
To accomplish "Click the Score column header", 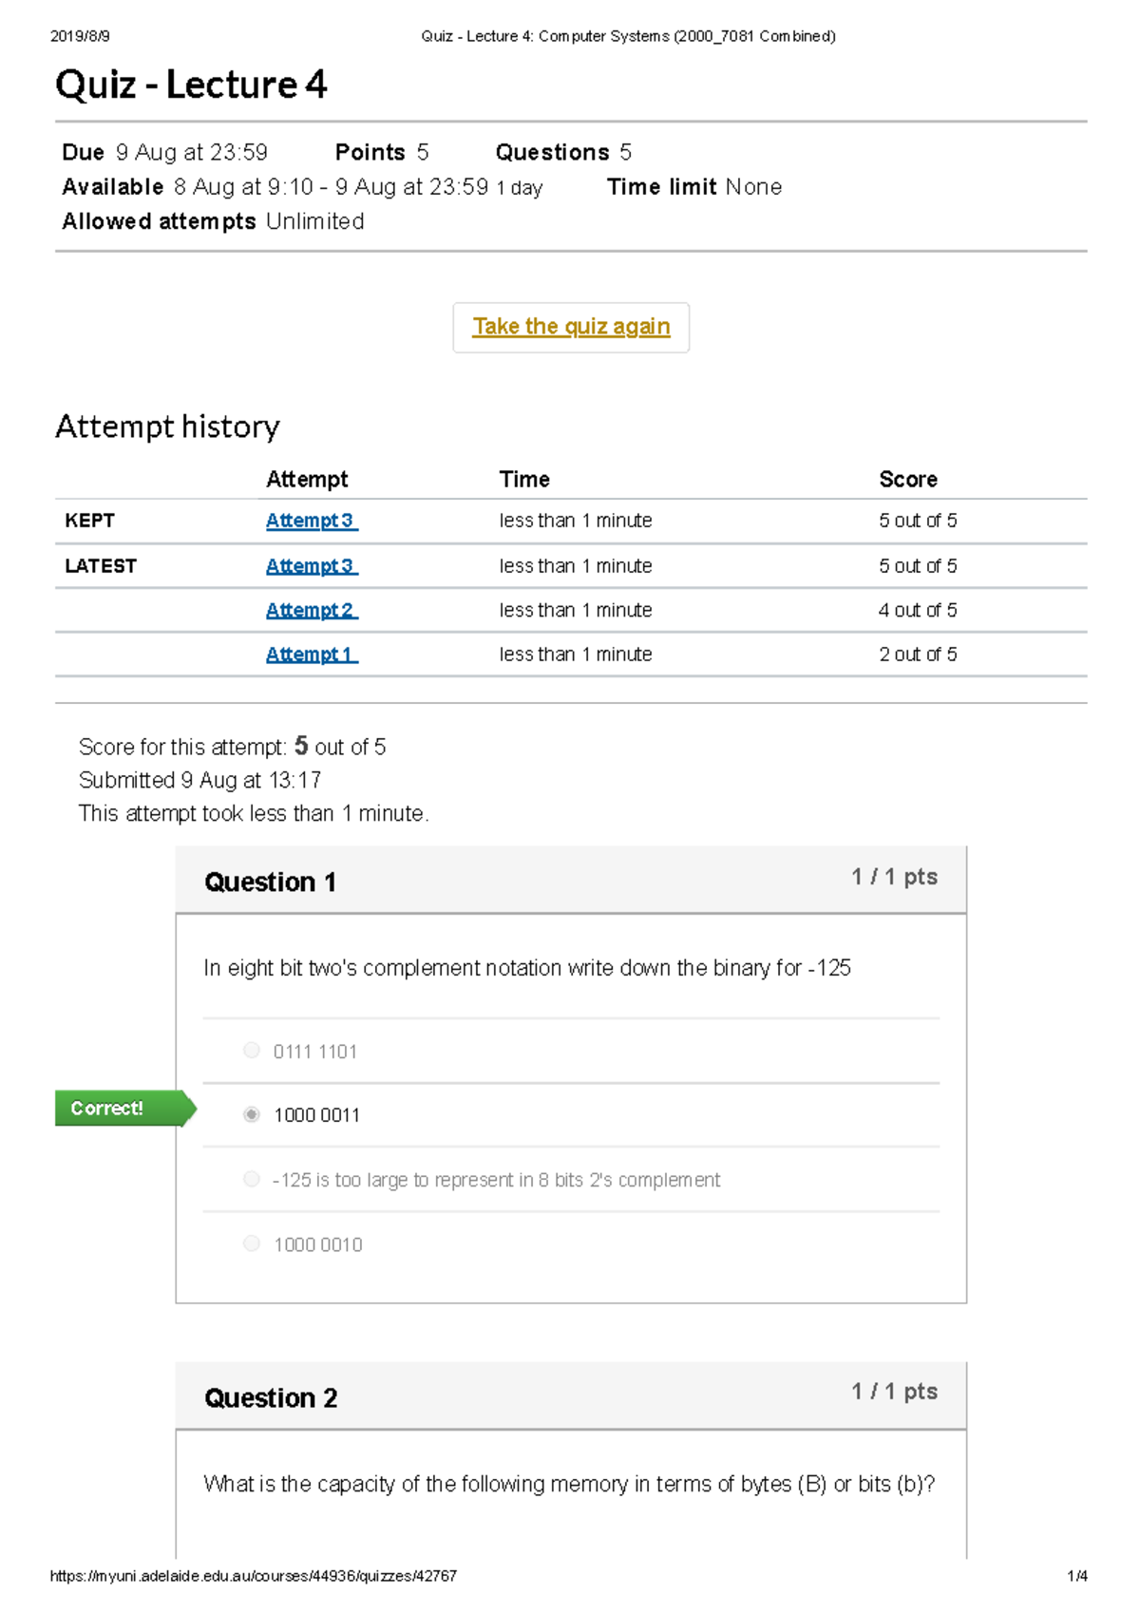I will (908, 480).
